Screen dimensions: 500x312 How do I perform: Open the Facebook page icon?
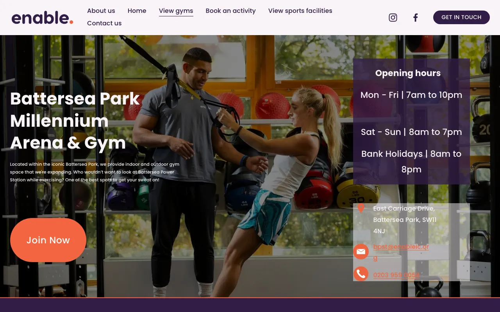(416, 18)
